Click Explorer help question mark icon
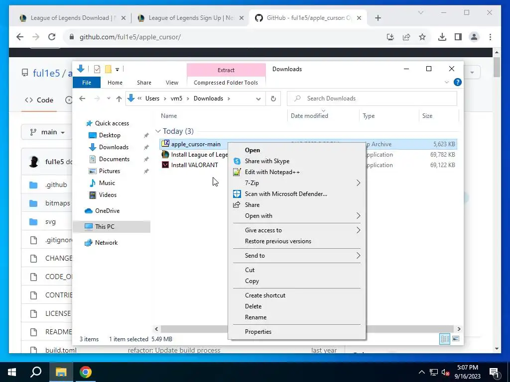 click(x=457, y=82)
